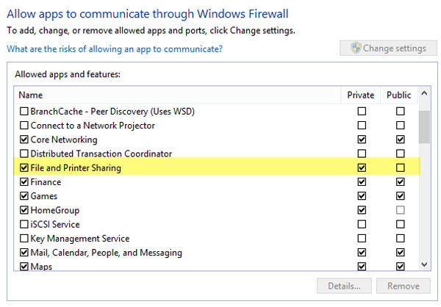Open the firewall risks help link

[x=114, y=49]
